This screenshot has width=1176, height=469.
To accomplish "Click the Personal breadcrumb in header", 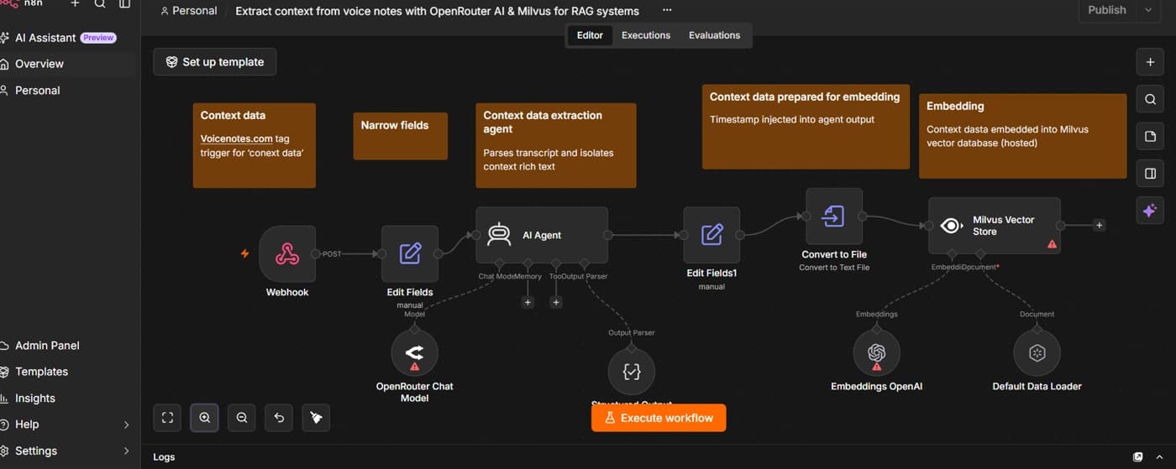I will (189, 11).
